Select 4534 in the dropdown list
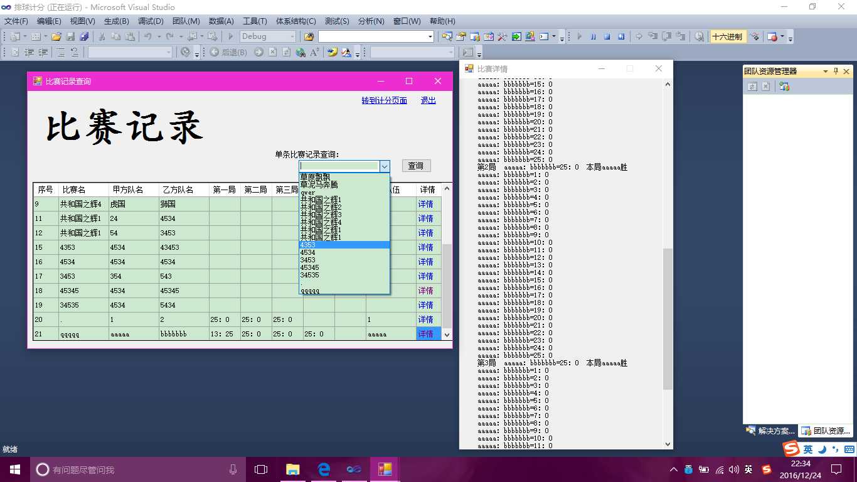 click(x=307, y=252)
